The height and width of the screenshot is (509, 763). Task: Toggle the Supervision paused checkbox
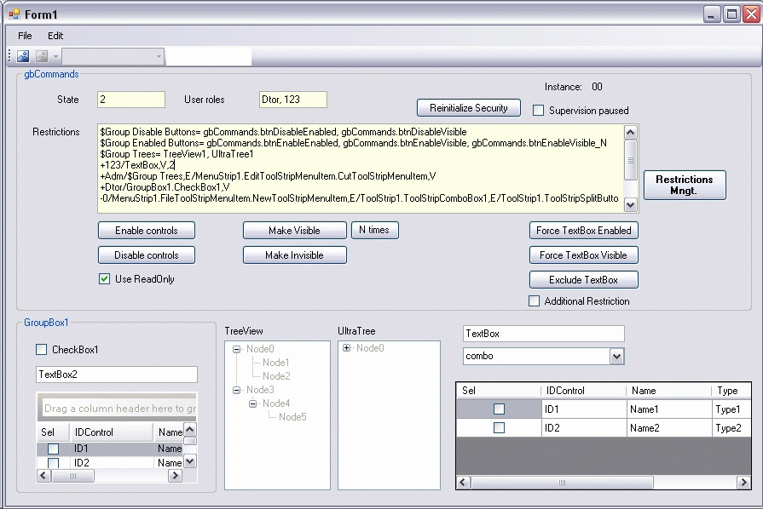pos(538,111)
